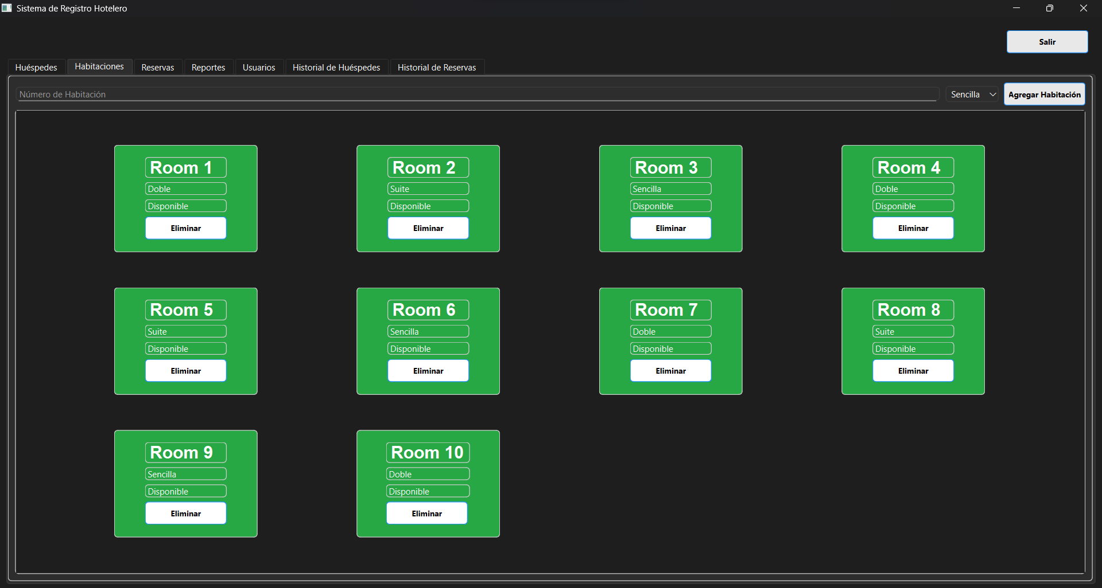Remove Room 10 with Eliminar

click(427, 513)
